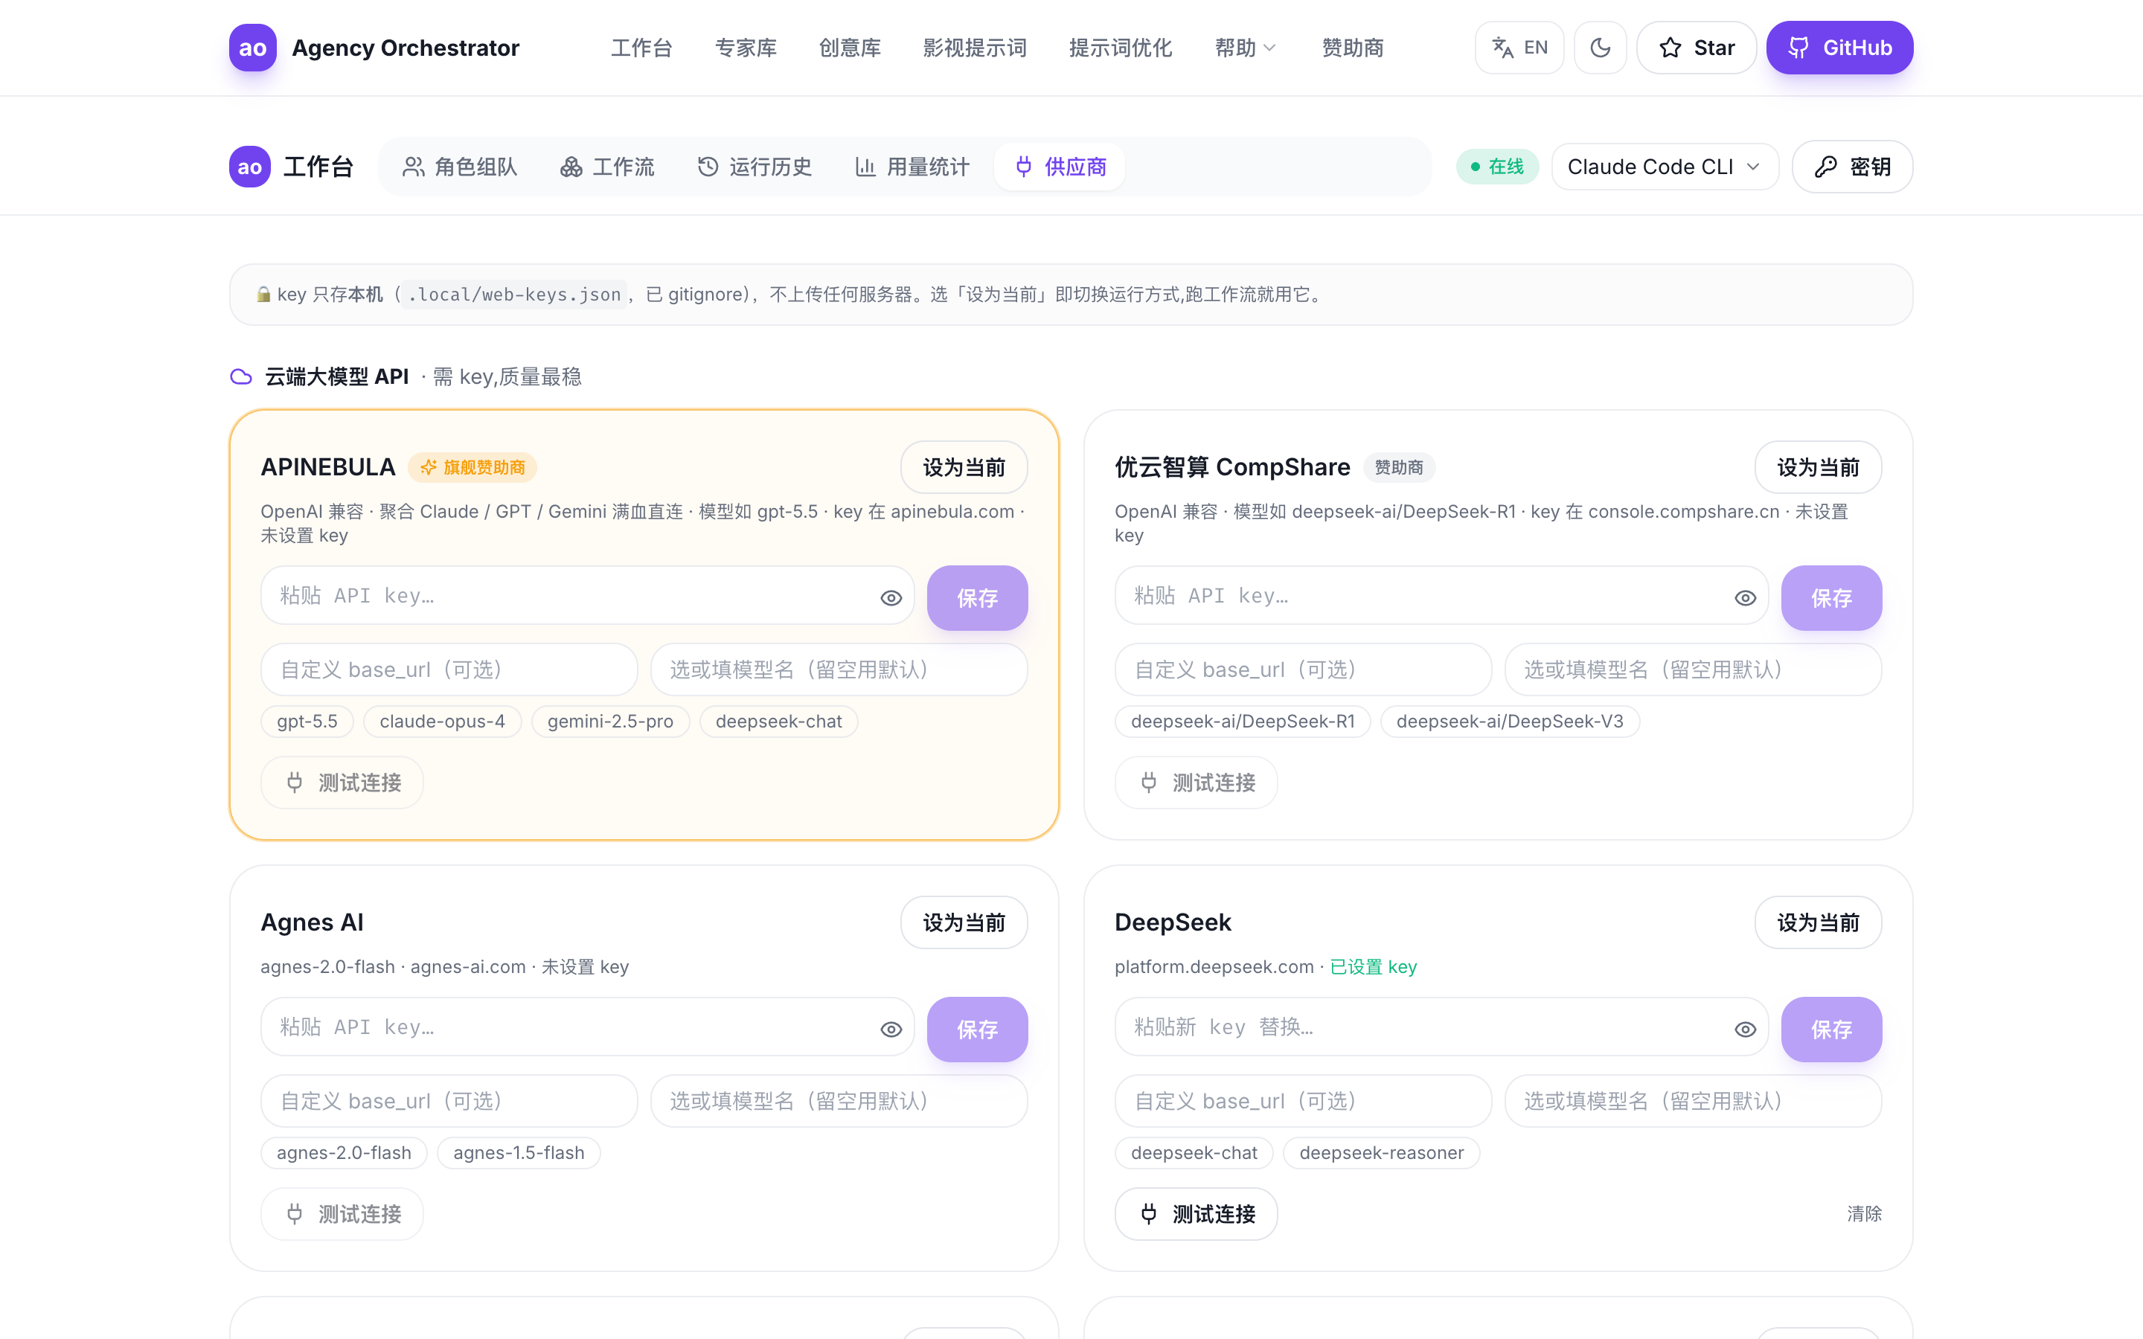Save the DeepSeek key

click(1831, 1029)
